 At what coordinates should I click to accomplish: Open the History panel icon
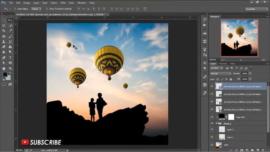tap(205, 19)
